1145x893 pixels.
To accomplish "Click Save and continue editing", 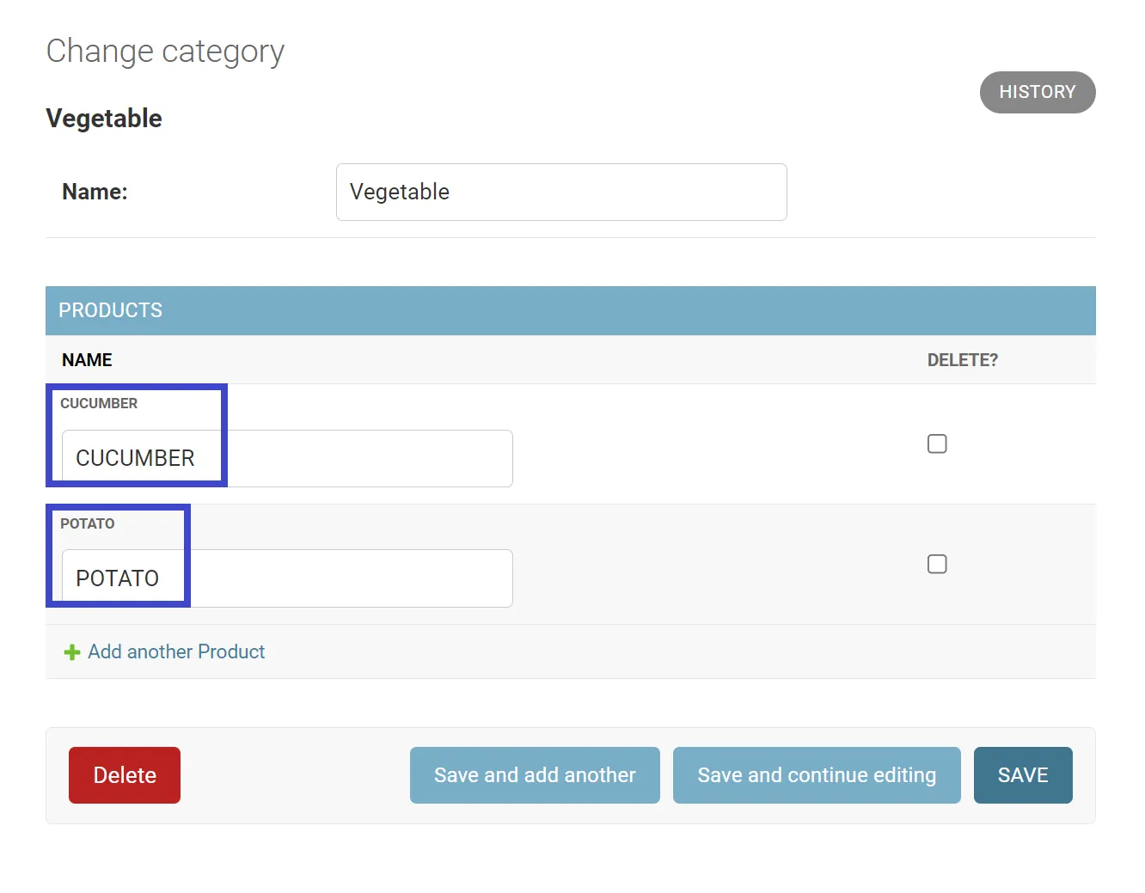I will coord(816,775).
